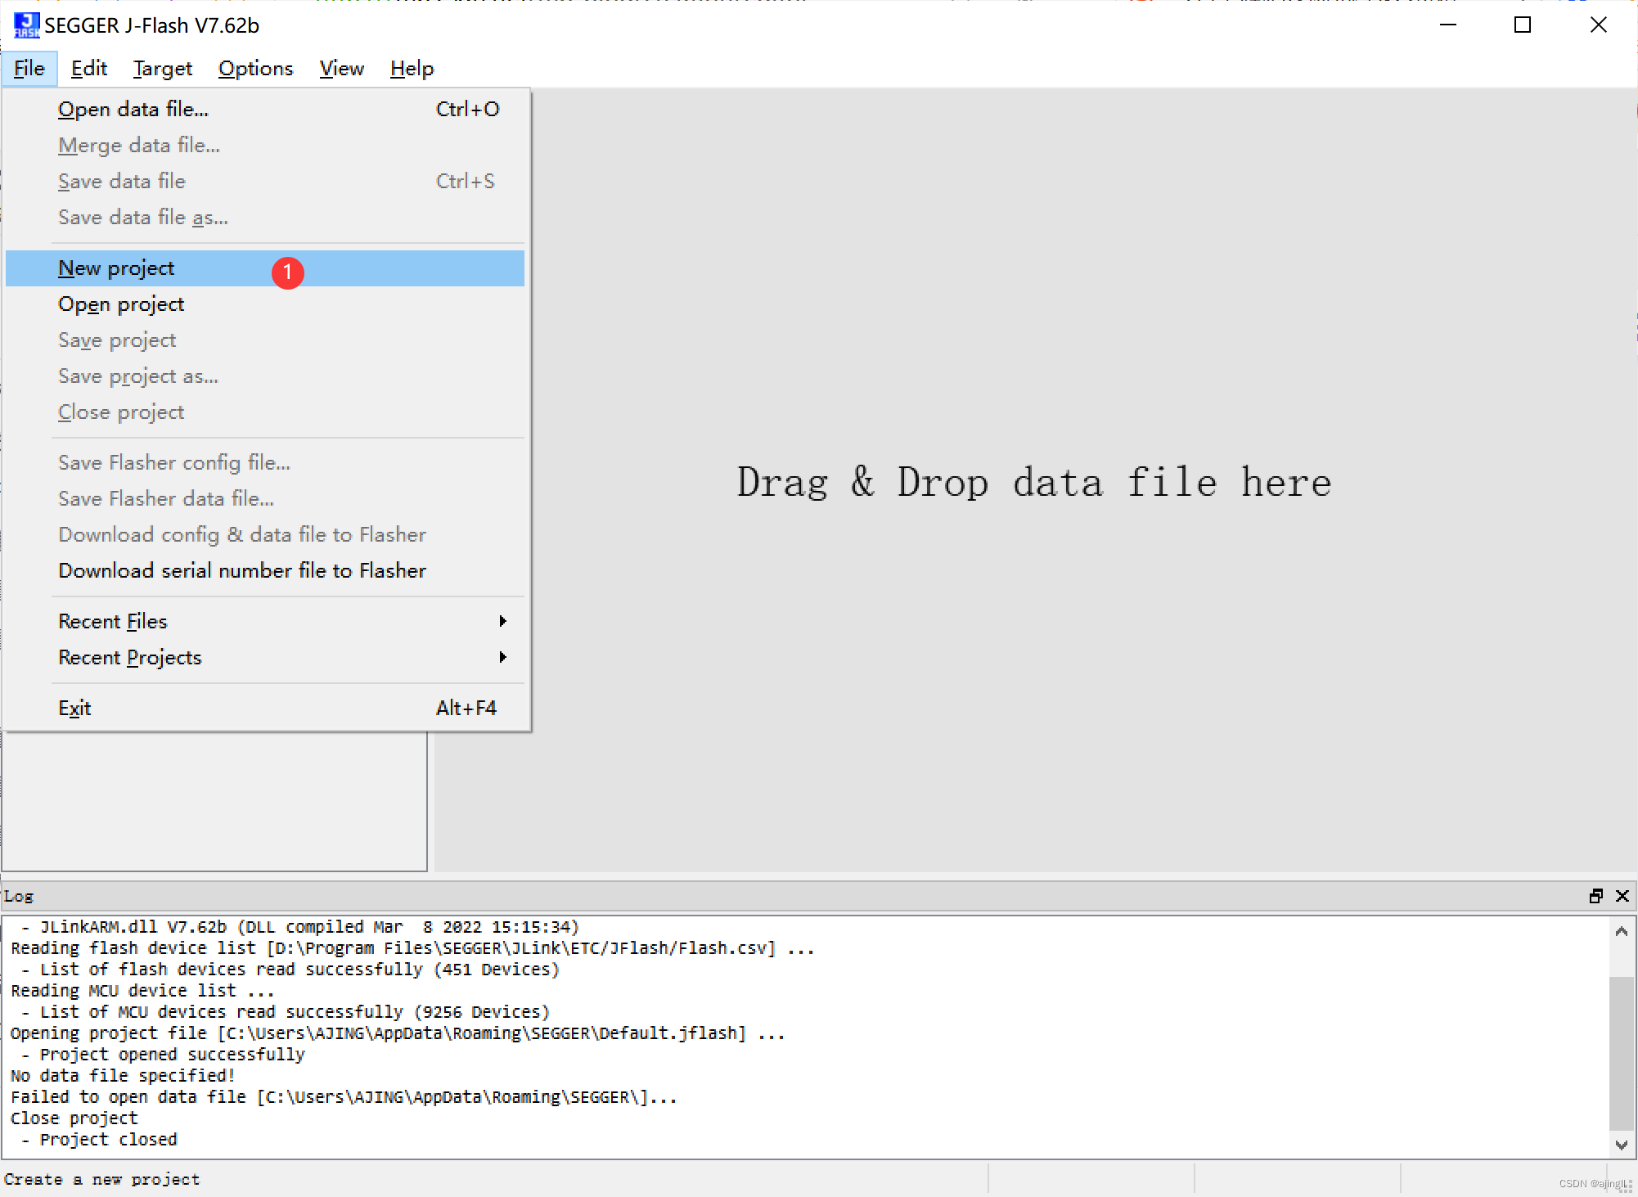Collapse the open File menu
This screenshot has width=1638, height=1197.
pos(29,69)
